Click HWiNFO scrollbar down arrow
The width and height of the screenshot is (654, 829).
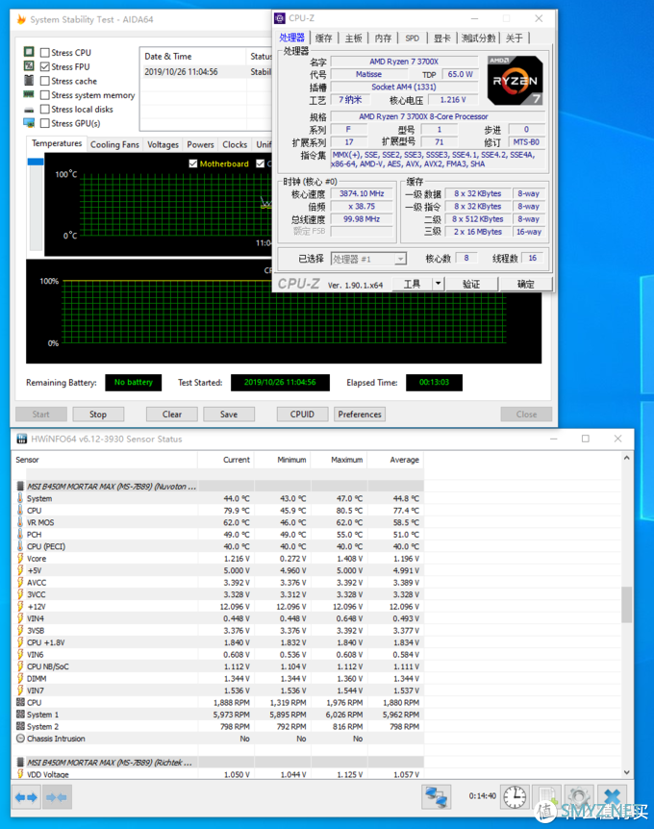tap(626, 772)
